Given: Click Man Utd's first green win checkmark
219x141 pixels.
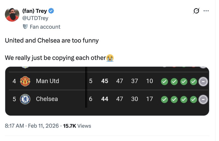Looking at the screenshot, I should [165, 82].
